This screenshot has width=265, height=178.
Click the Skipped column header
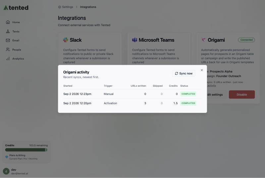tap(158, 86)
